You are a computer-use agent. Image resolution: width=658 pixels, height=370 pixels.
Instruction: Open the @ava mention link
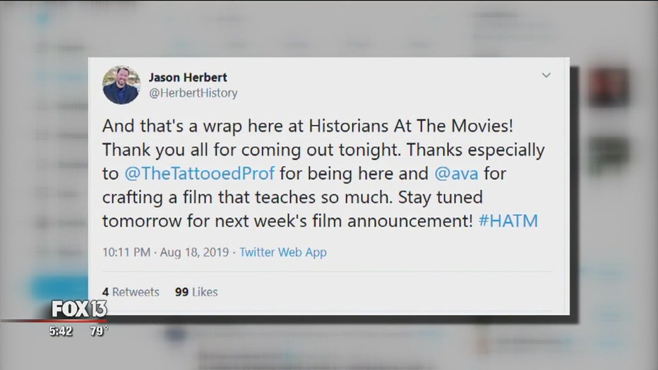tap(456, 174)
